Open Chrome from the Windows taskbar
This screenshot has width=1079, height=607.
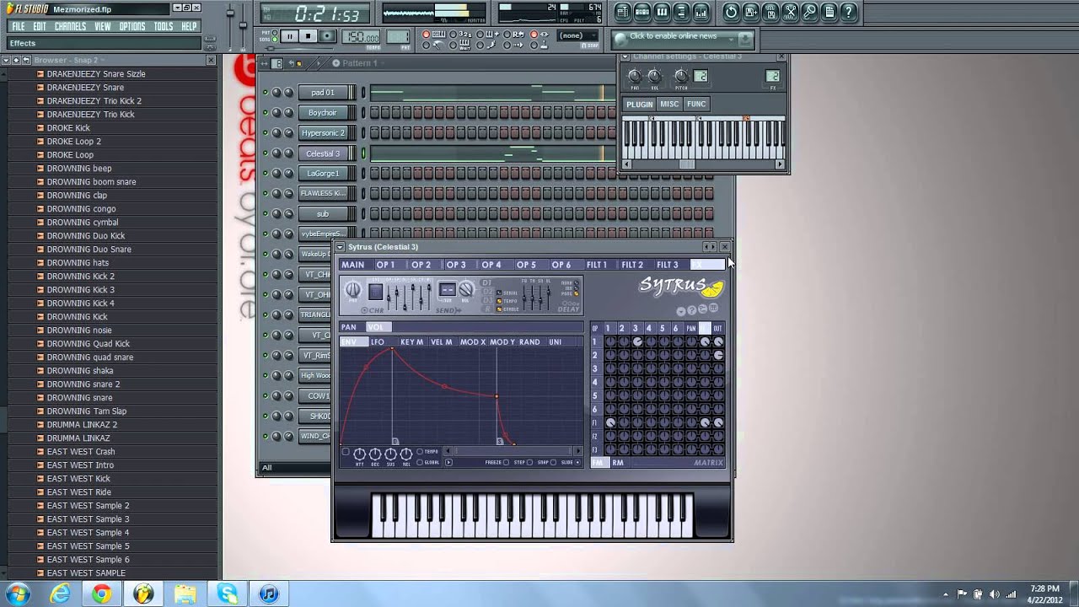[x=101, y=594]
